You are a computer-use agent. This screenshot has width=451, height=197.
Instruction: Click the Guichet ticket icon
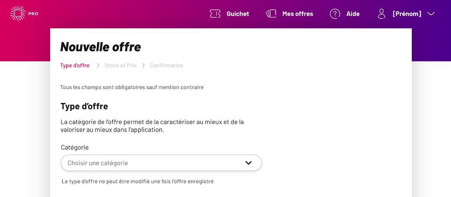[x=215, y=14]
